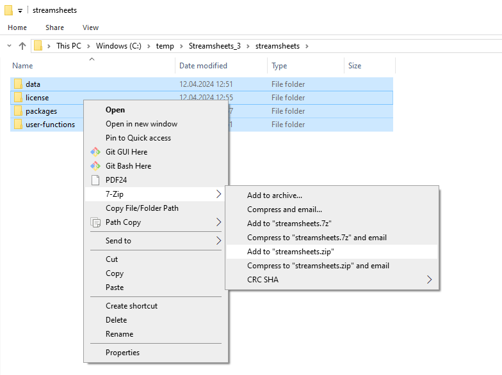
Task: Click Properties in the context menu
Action: tap(122, 353)
